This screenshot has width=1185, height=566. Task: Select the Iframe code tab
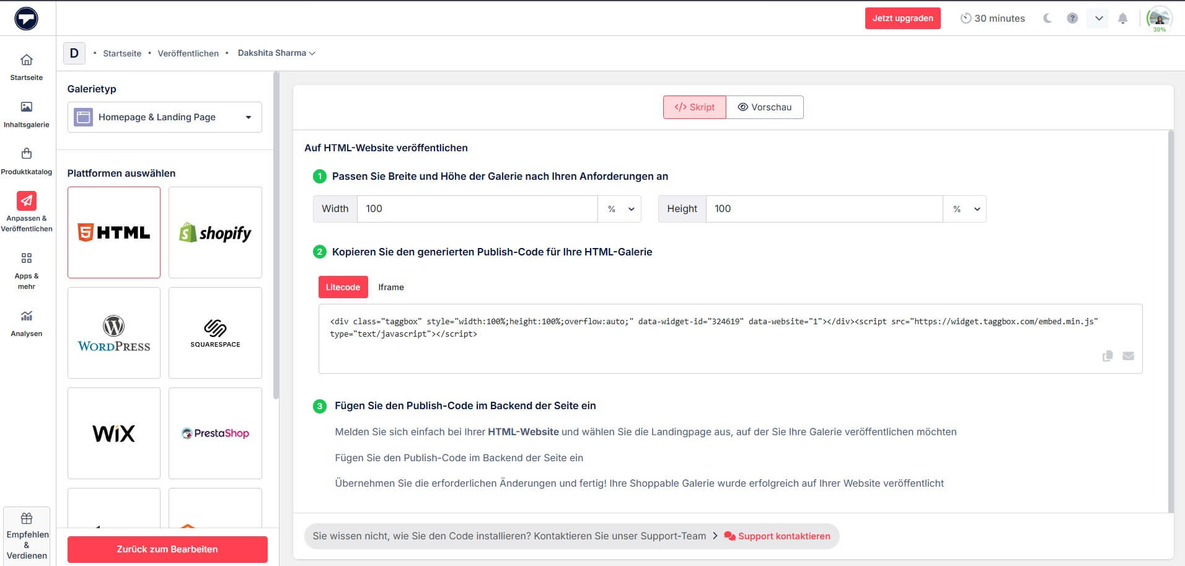click(391, 287)
